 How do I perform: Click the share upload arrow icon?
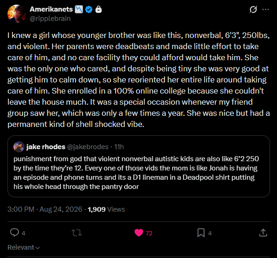[263, 233]
